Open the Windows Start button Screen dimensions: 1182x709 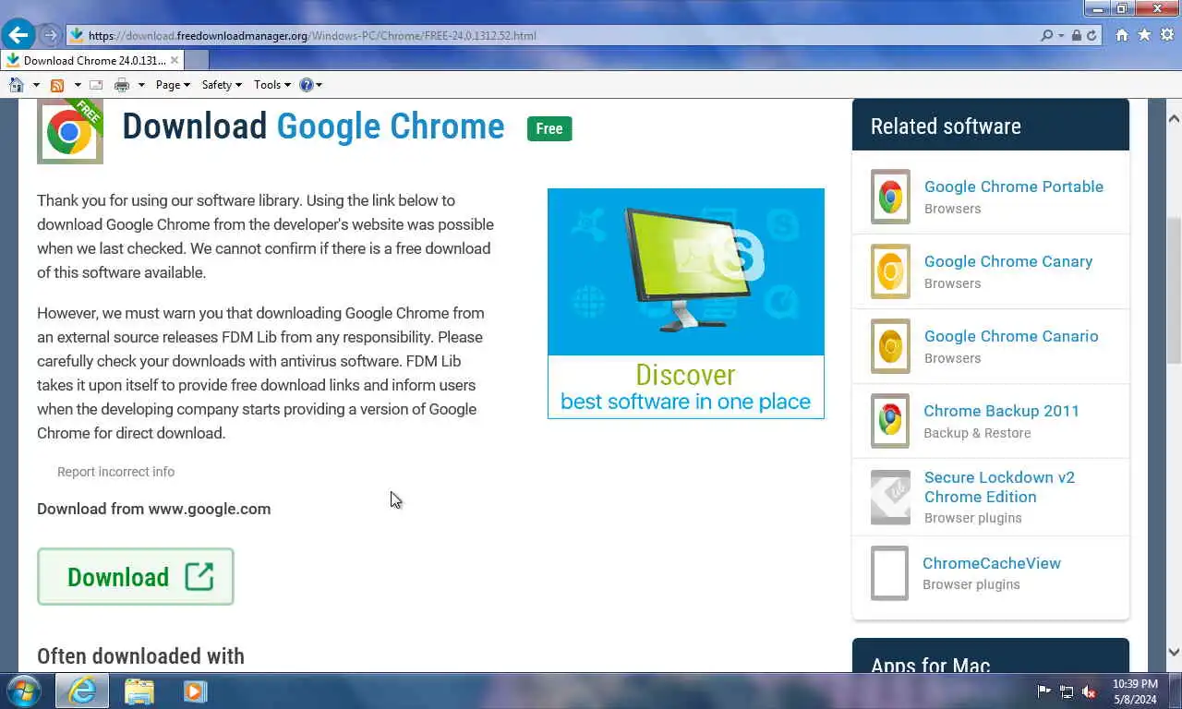coord(23,691)
